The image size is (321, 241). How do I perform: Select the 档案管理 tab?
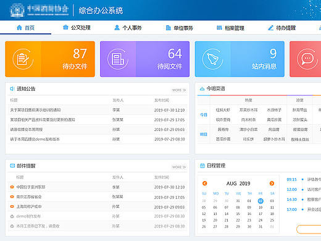click(230, 28)
